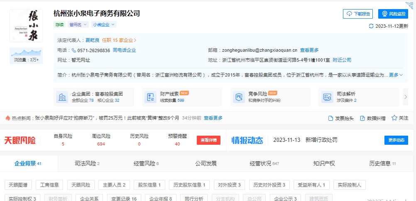Open 全部企业 78 link
The image size is (416, 201).
(83, 100)
